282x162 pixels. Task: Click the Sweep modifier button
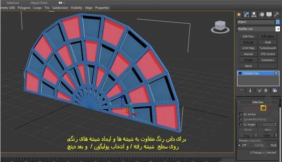248,60
